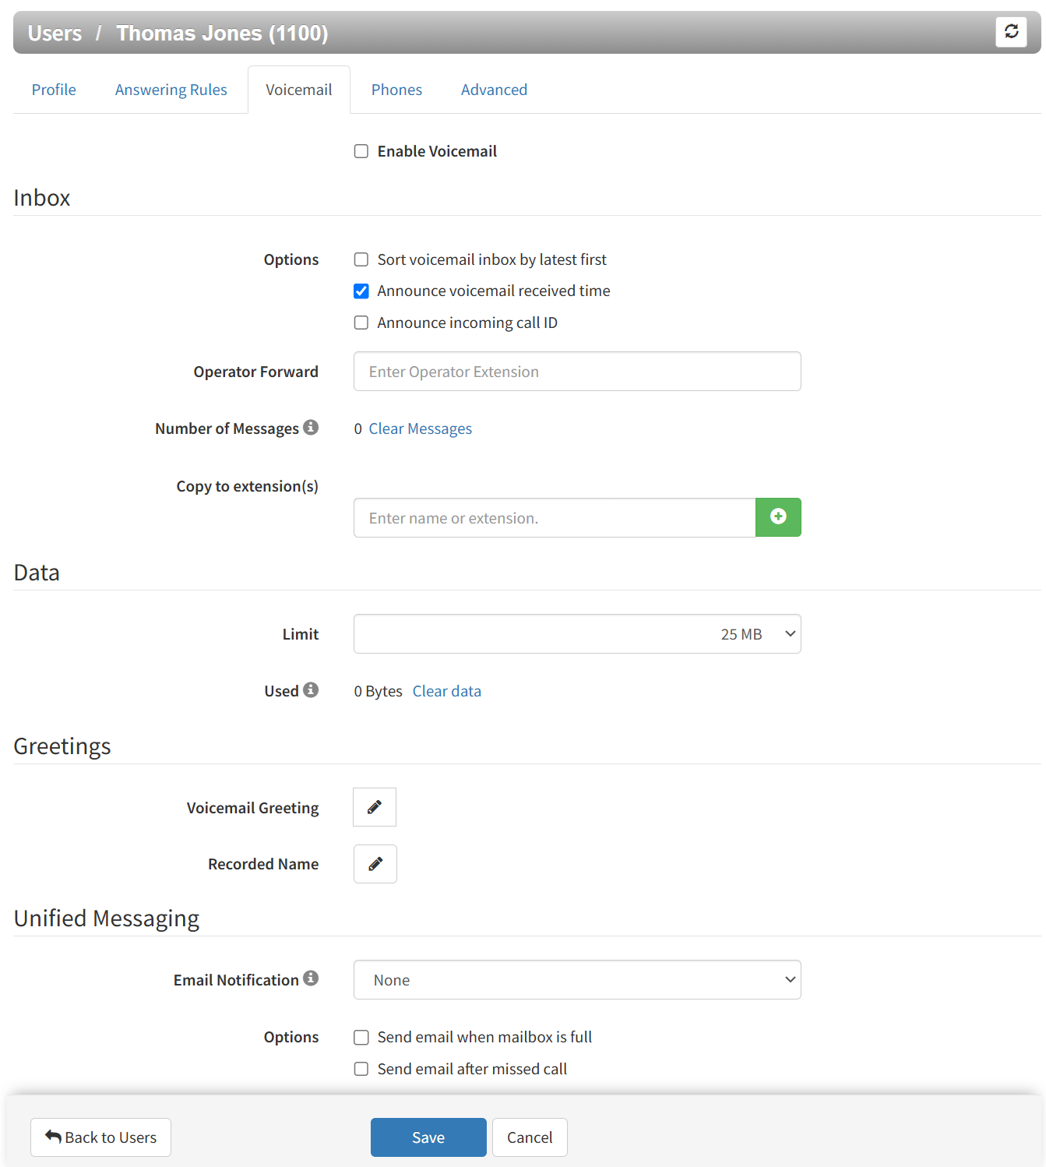Image resolution: width=1046 pixels, height=1167 pixels.
Task: Click the green plus add extension button
Action: (x=778, y=517)
